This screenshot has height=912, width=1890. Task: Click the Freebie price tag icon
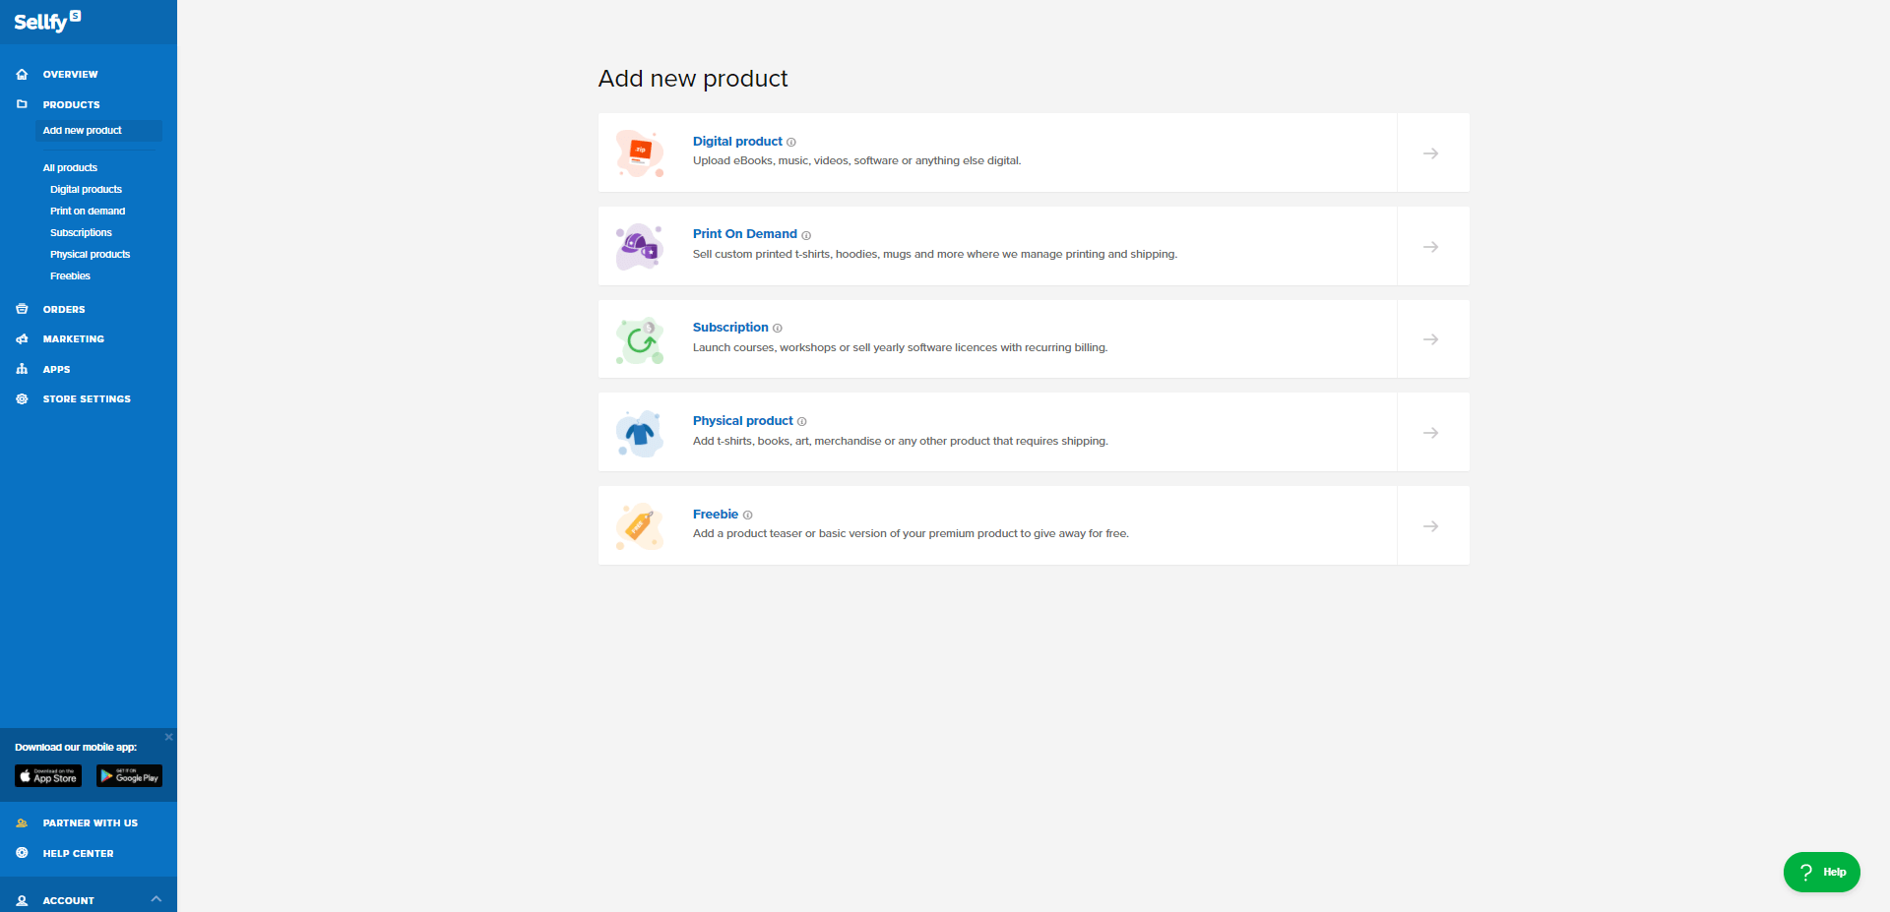coord(640,526)
